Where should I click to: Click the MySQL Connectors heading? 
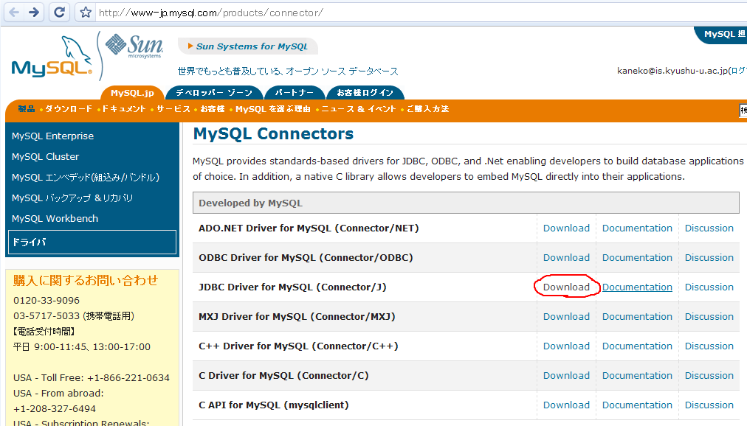273,134
